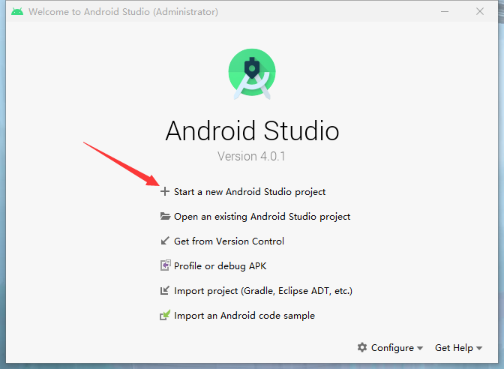Open an existing Android Studio project
Screen dimensions: 504x369
click(262, 217)
